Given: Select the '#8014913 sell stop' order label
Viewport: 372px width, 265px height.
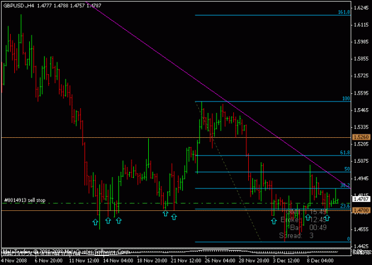Looking at the screenshot, I should [x=24, y=200].
